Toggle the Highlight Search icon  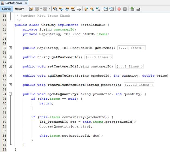pos(73,9)
